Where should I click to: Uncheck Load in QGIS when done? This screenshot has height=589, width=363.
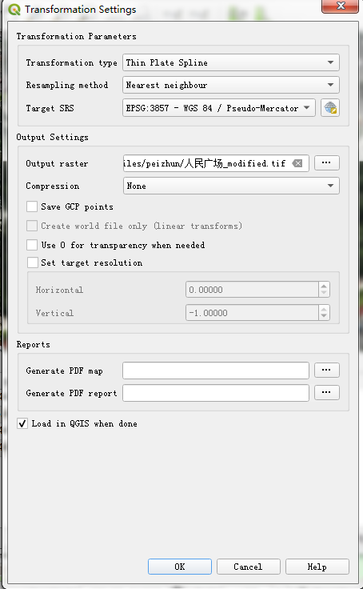(x=22, y=423)
